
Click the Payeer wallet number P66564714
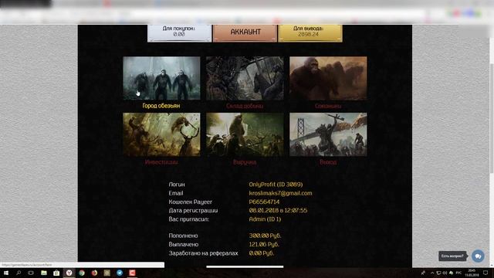[x=264, y=202]
